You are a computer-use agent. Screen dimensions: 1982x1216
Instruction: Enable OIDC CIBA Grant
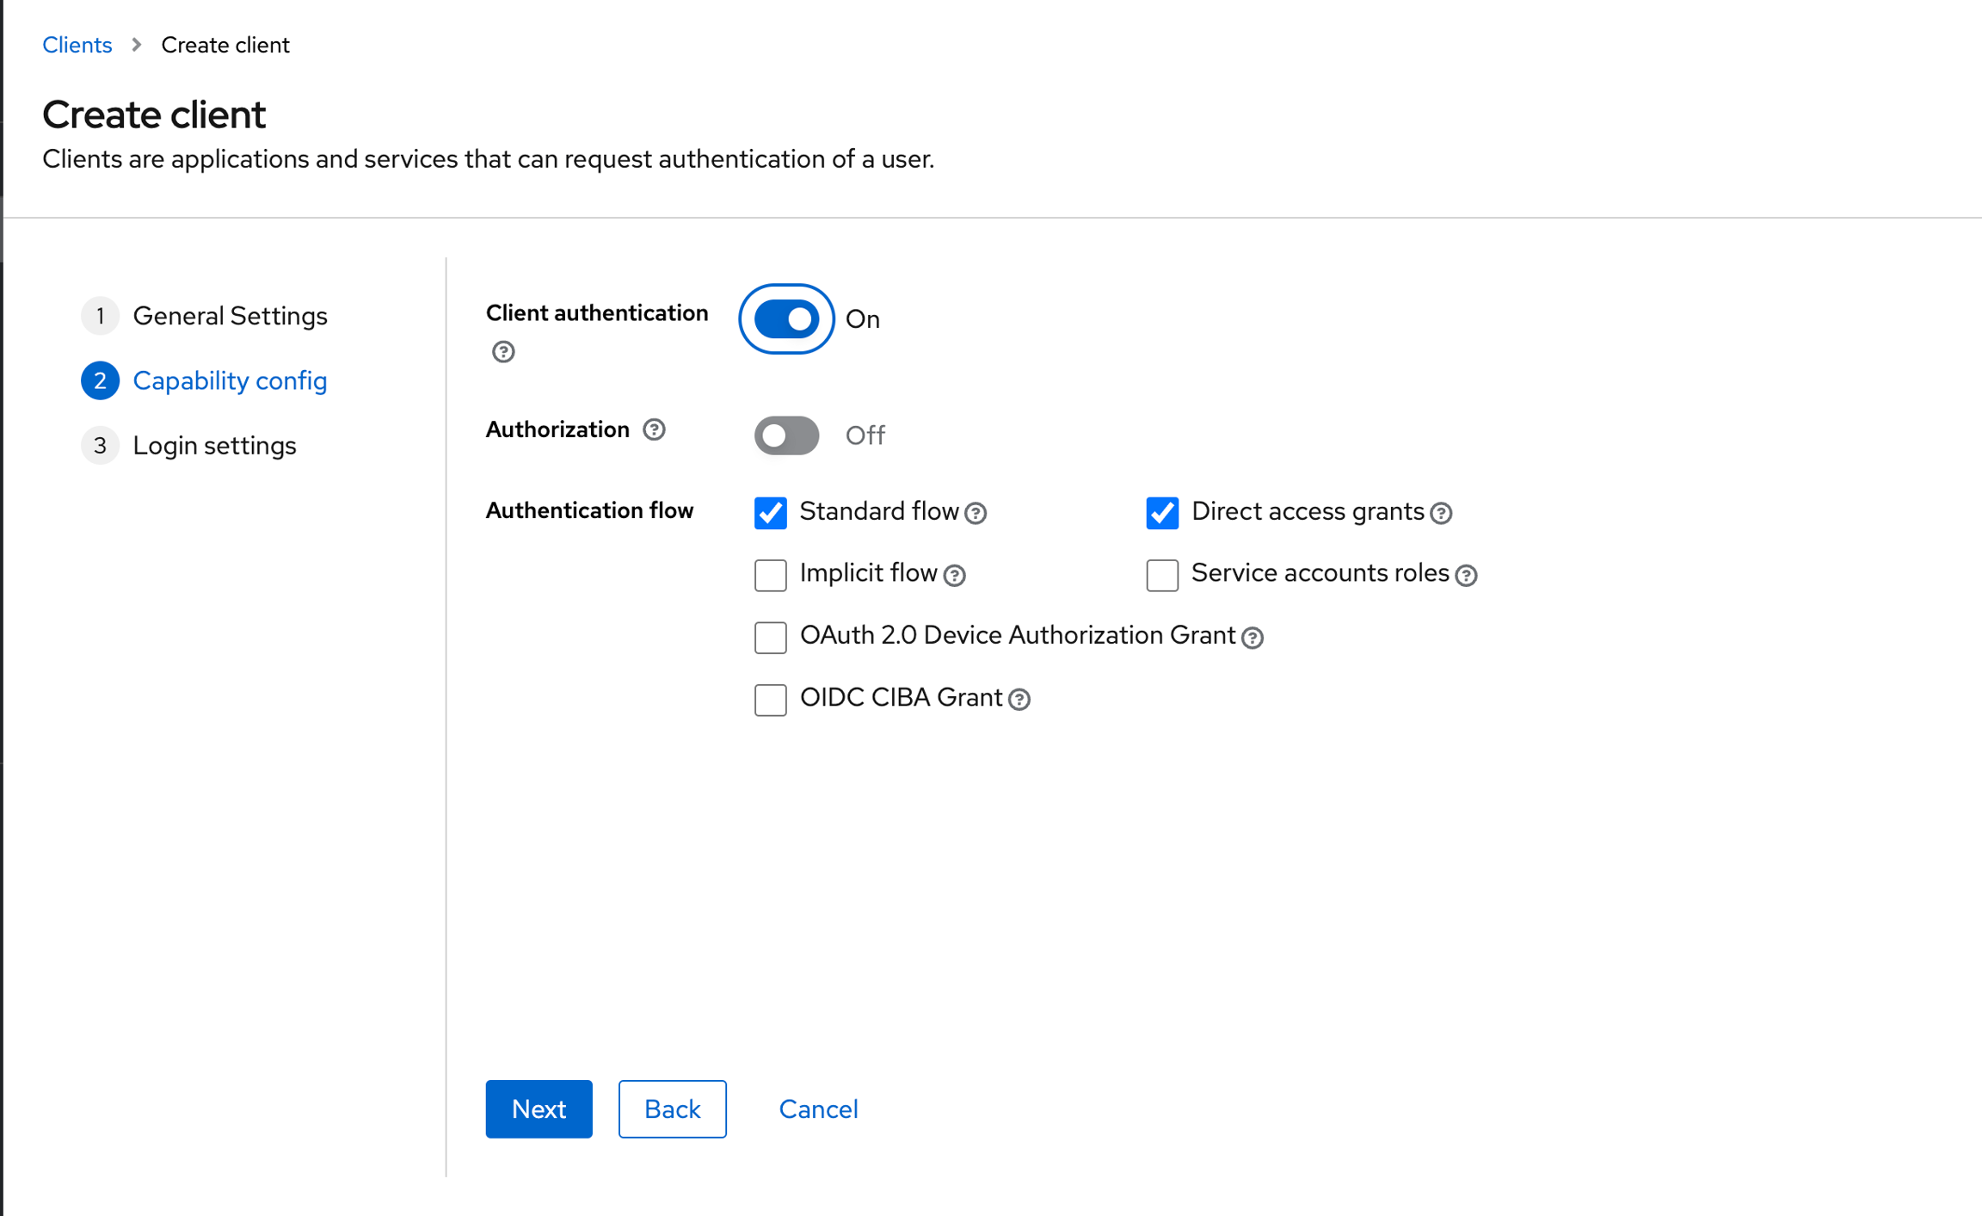pos(770,700)
